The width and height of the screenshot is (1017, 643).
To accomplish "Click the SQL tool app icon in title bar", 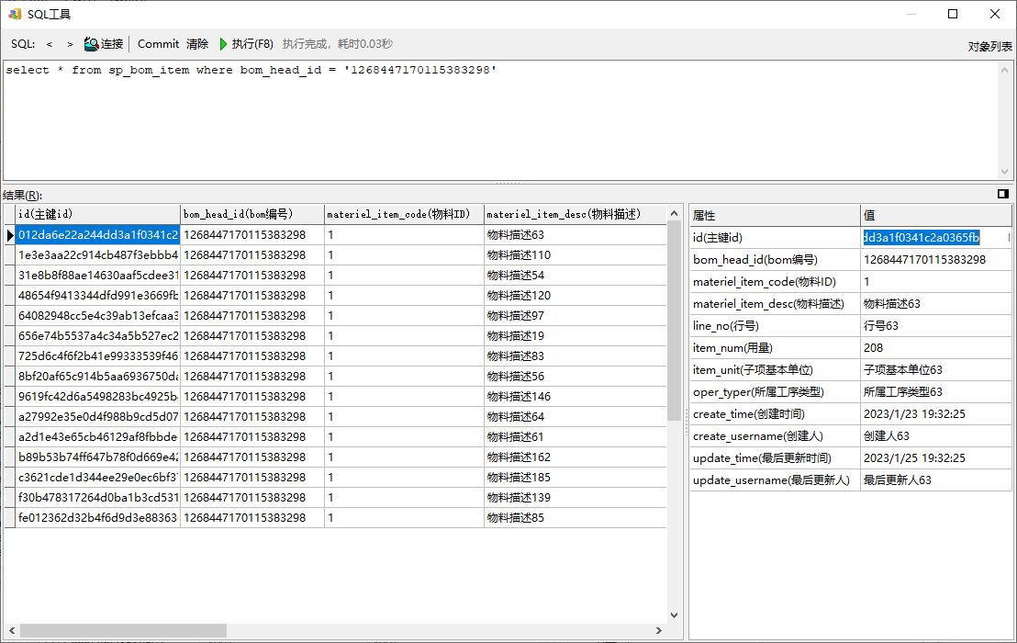I will coord(15,14).
